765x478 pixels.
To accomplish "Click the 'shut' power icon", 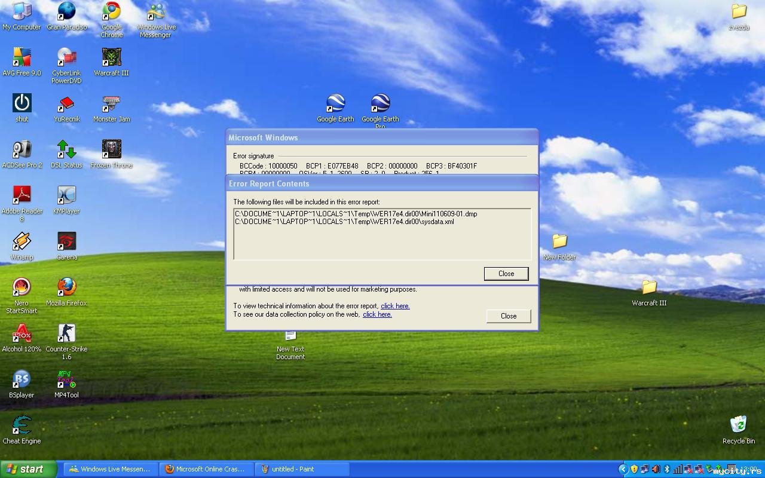I will [x=22, y=108].
